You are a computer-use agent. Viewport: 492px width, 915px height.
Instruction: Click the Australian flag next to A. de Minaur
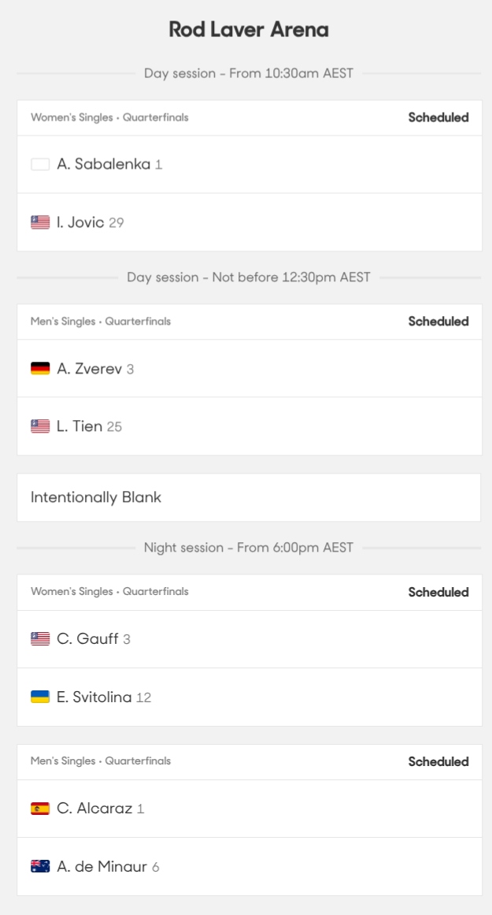(39, 866)
